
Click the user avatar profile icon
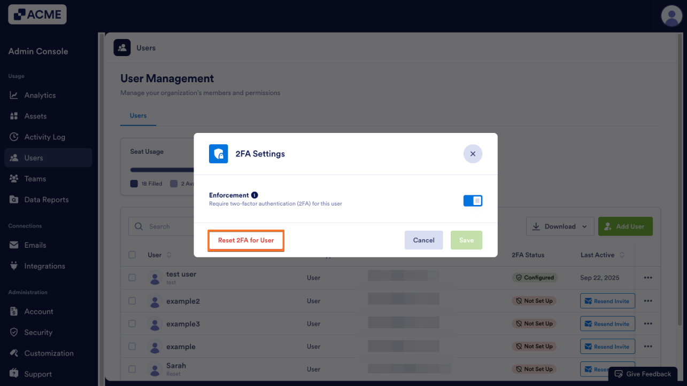671,15
